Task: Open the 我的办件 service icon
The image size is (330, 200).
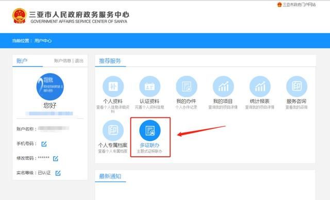Action: click(187, 87)
